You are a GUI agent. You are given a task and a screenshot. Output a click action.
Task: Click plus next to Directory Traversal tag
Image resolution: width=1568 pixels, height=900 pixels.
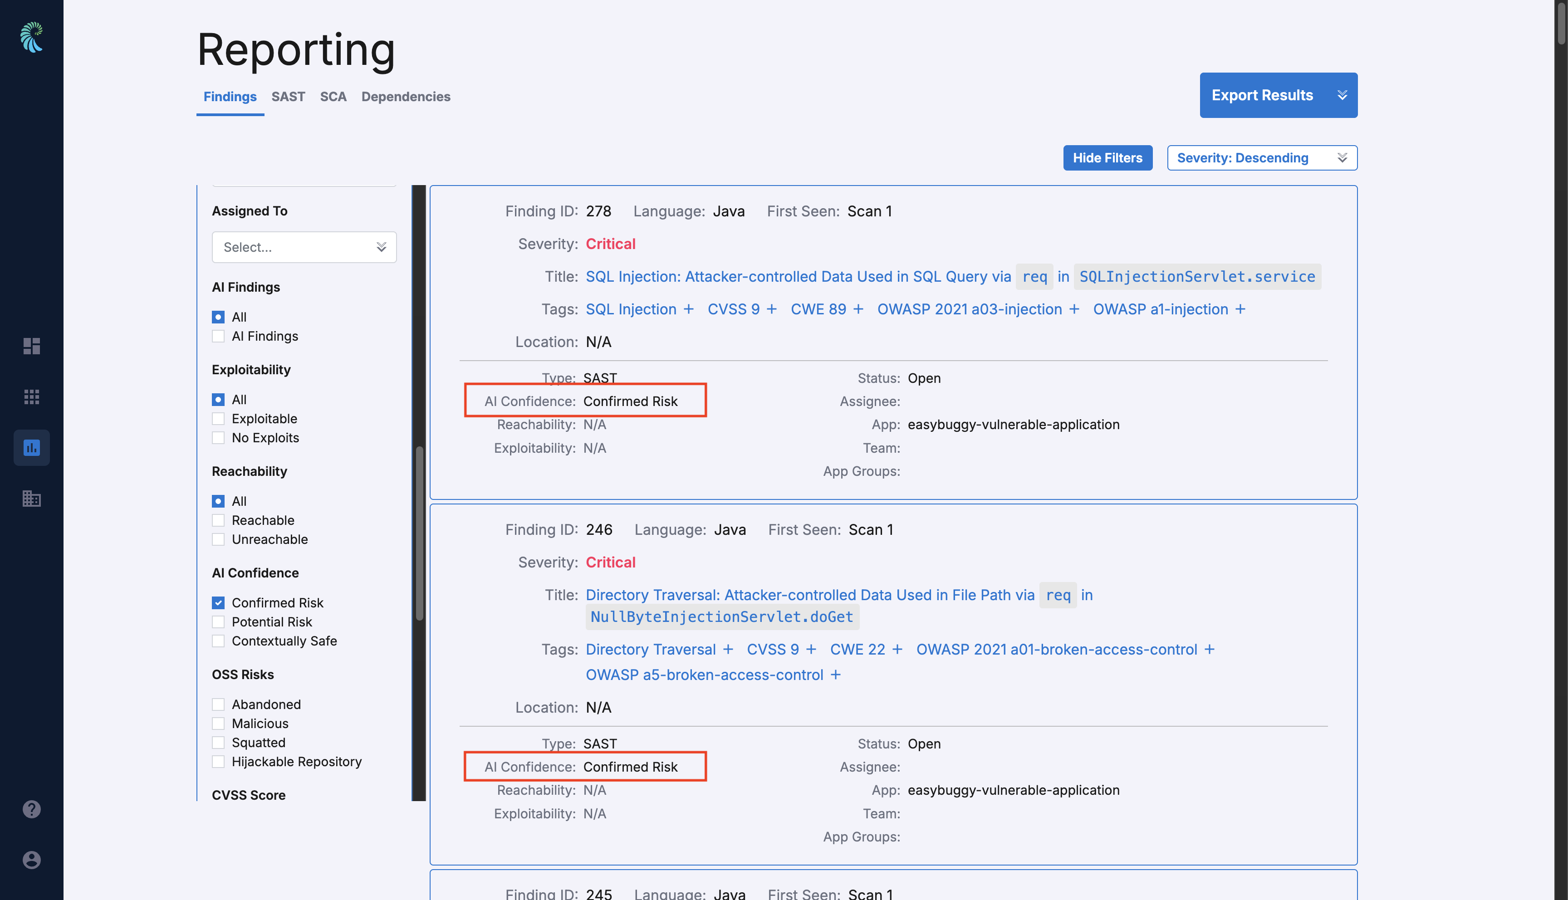click(x=728, y=650)
